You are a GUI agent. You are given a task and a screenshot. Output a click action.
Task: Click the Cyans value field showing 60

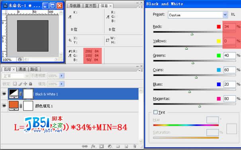tap(229, 70)
